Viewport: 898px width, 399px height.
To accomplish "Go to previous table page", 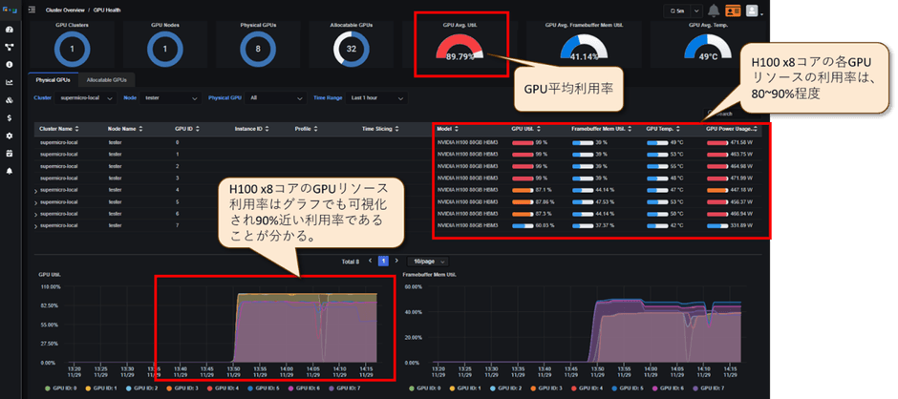I will 370,261.
